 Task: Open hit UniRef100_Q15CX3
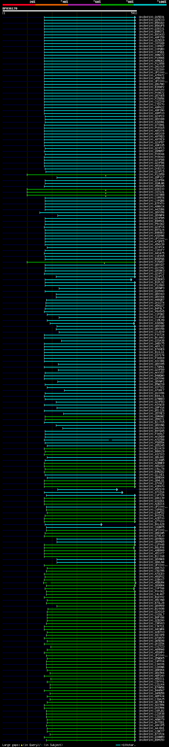click(151, 20)
